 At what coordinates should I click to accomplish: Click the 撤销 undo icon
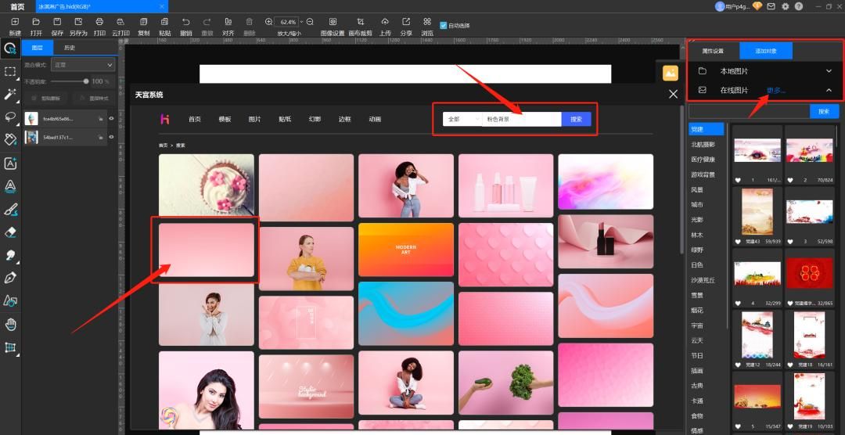pyautogui.click(x=186, y=22)
